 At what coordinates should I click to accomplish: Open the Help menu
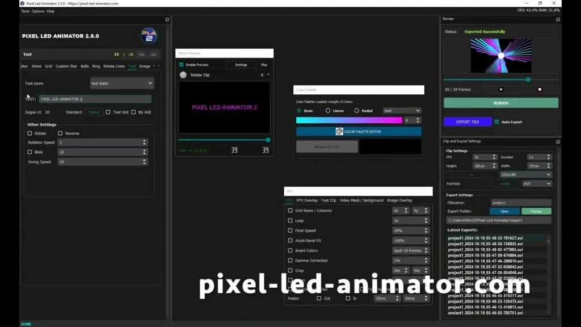coord(50,11)
